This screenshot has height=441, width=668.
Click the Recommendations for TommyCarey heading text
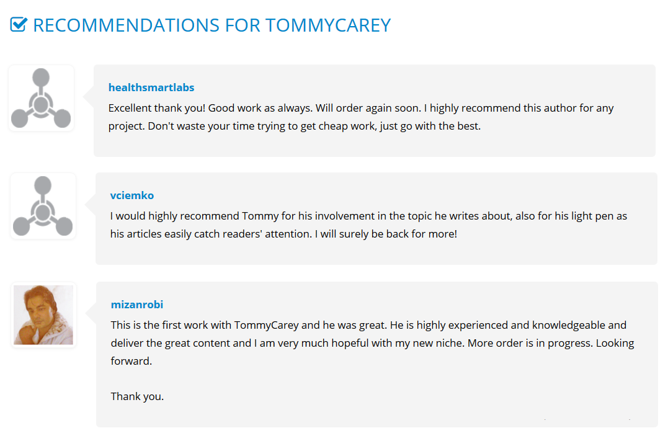212,25
